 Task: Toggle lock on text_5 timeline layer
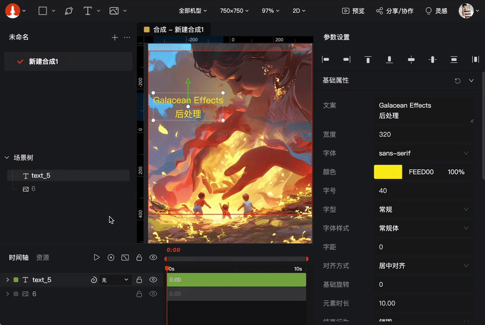click(139, 280)
